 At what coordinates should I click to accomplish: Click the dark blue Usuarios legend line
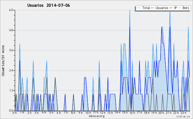click(x=152, y=8)
